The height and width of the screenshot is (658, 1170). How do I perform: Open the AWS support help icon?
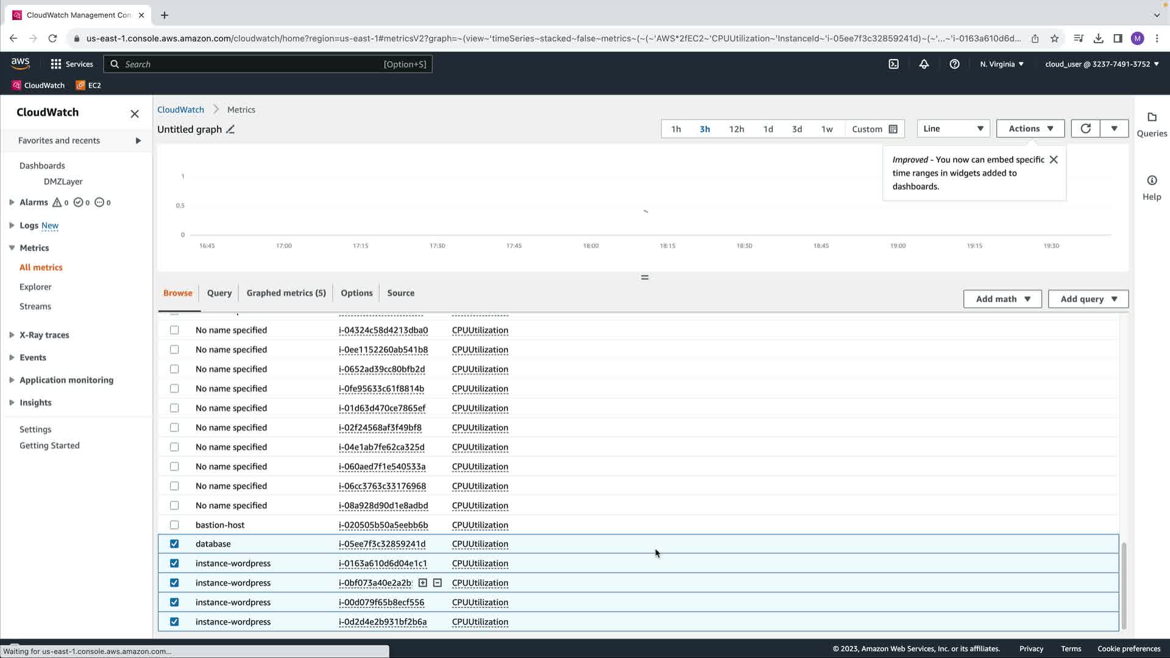(954, 64)
